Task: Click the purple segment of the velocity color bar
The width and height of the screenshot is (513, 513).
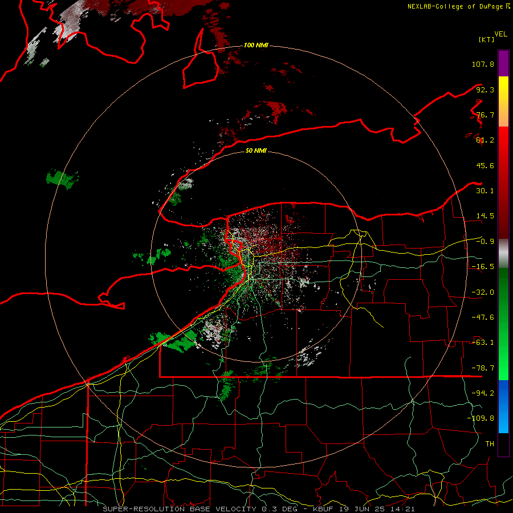Action: coord(503,63)
